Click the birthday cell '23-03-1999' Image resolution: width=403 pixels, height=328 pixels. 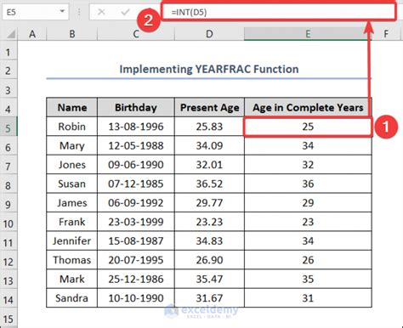(x=136, y=222)
